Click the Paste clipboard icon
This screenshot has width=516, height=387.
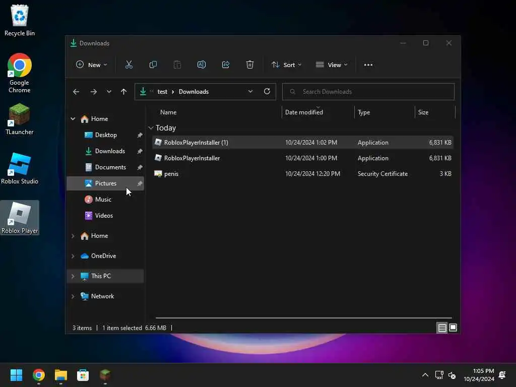pyautogui.click(x=177, y=65)
